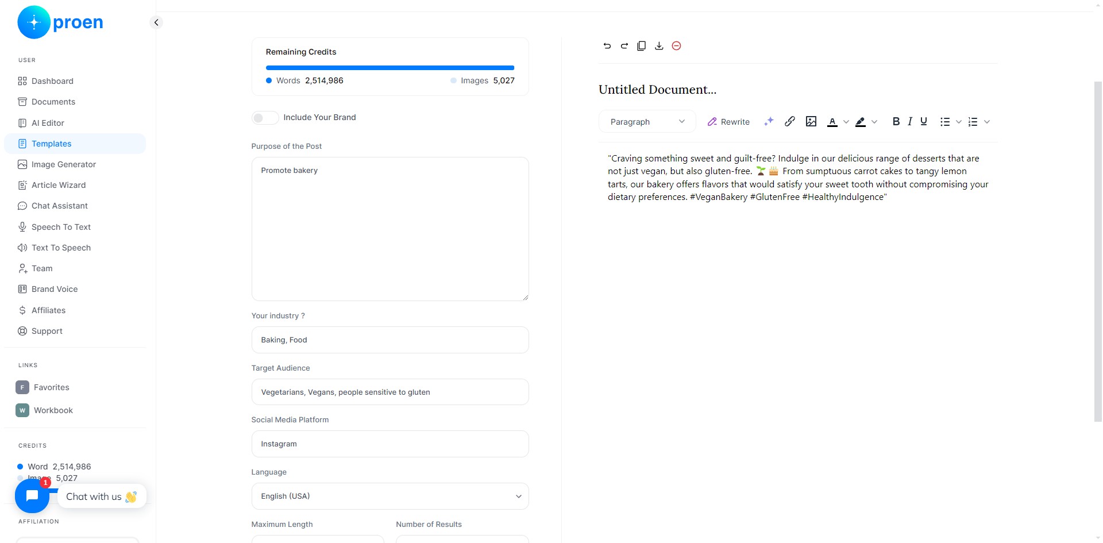The image size is (1103, 543).
Task: Go to Text To Speech
Action: coord(75,248)
